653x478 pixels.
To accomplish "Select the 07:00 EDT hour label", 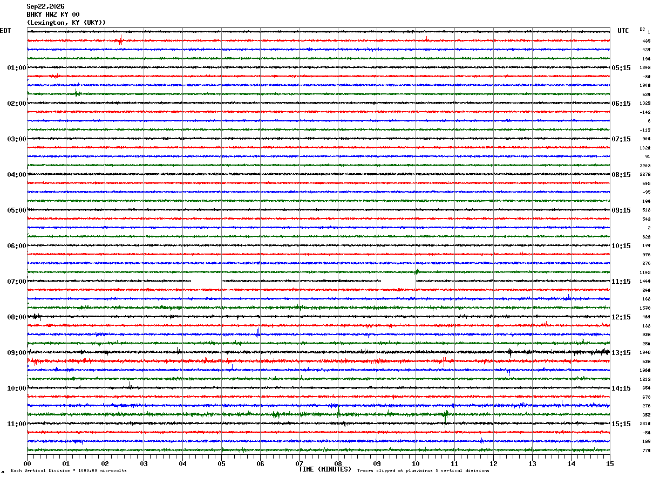I will [17, 282].
